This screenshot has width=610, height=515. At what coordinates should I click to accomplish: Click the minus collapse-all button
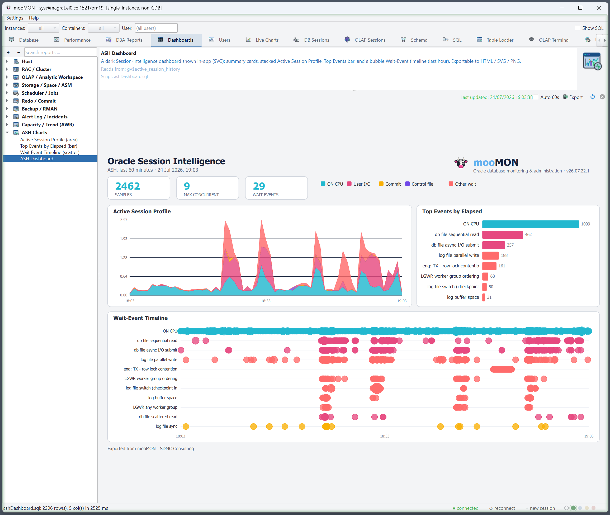click(x=18, y=52)
